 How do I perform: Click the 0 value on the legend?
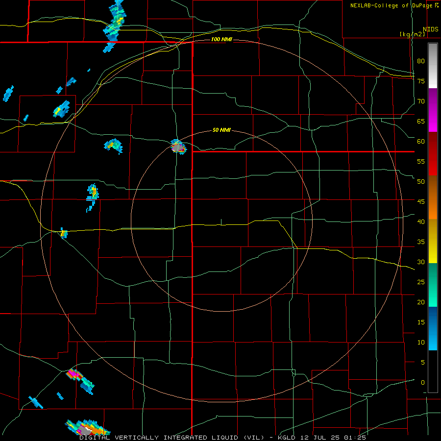tap(423, 383)
